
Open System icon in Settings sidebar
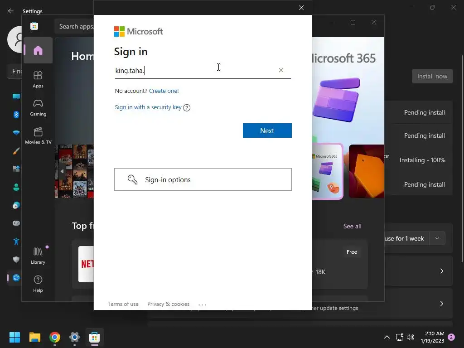[x=16, y=97]
